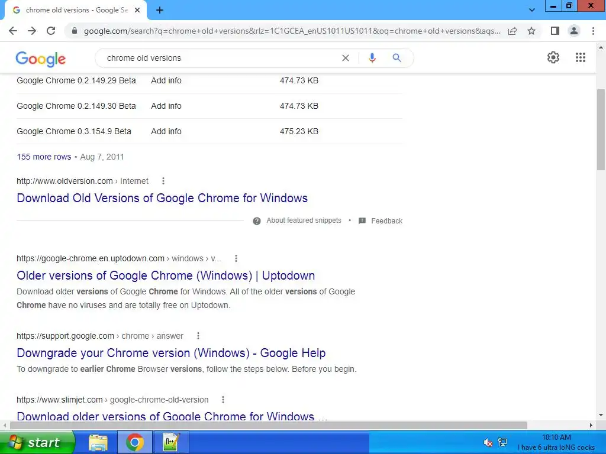Click the address bar URL
The height and width of the screenshot is (454, 606).
[292, 31]
